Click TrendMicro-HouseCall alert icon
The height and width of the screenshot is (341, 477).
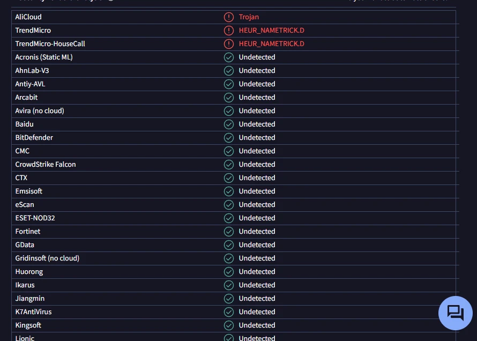(x=229, y=44)
